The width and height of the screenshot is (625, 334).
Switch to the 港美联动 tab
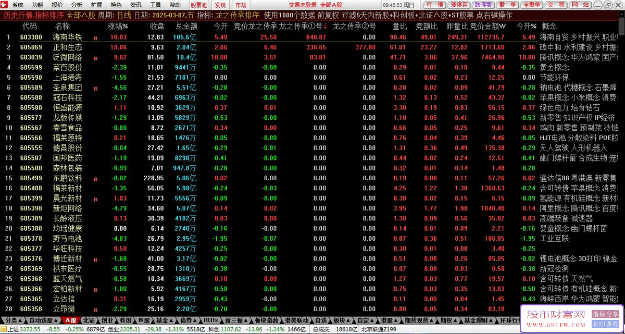click(x=297, y=320)
